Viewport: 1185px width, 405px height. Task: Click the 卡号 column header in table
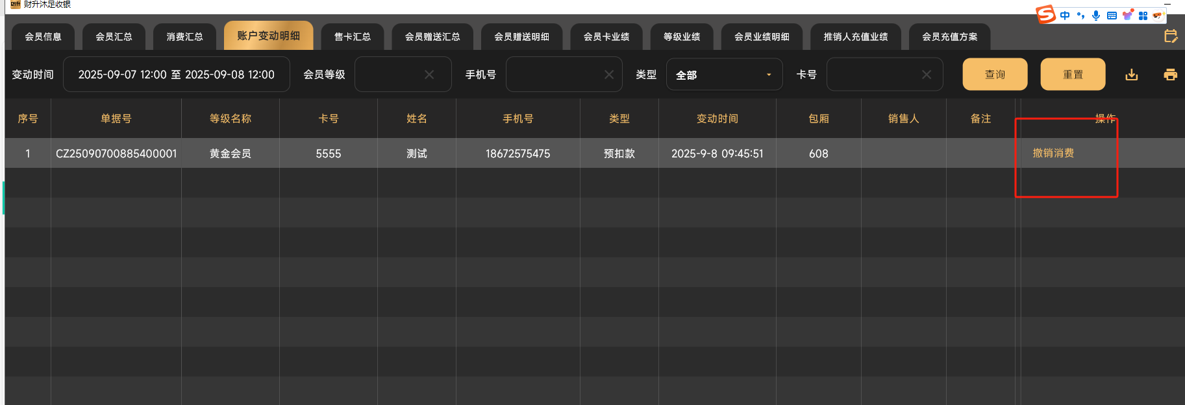click(x=329, y=119)
